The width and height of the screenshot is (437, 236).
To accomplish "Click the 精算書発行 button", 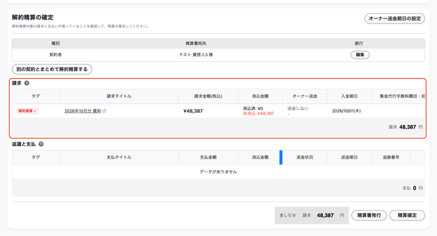I will [x=369, y=215].
